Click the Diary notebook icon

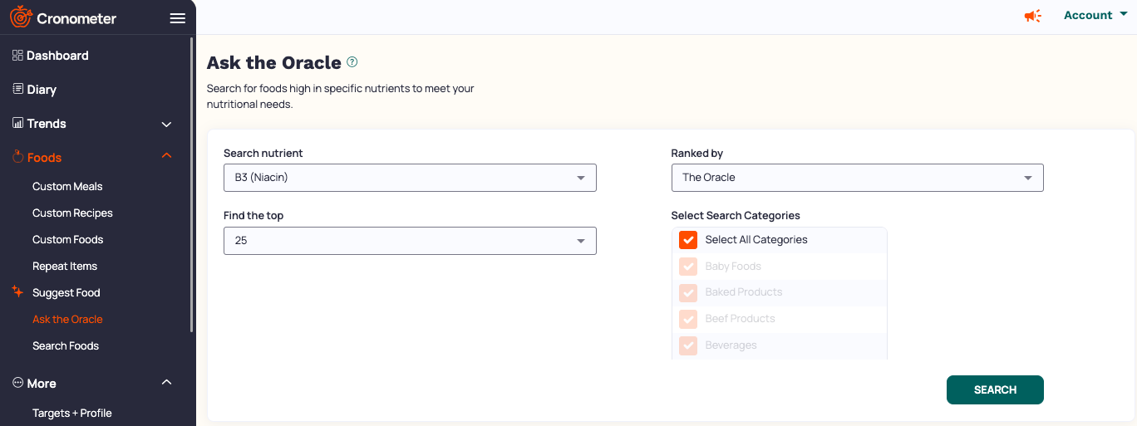17,89
